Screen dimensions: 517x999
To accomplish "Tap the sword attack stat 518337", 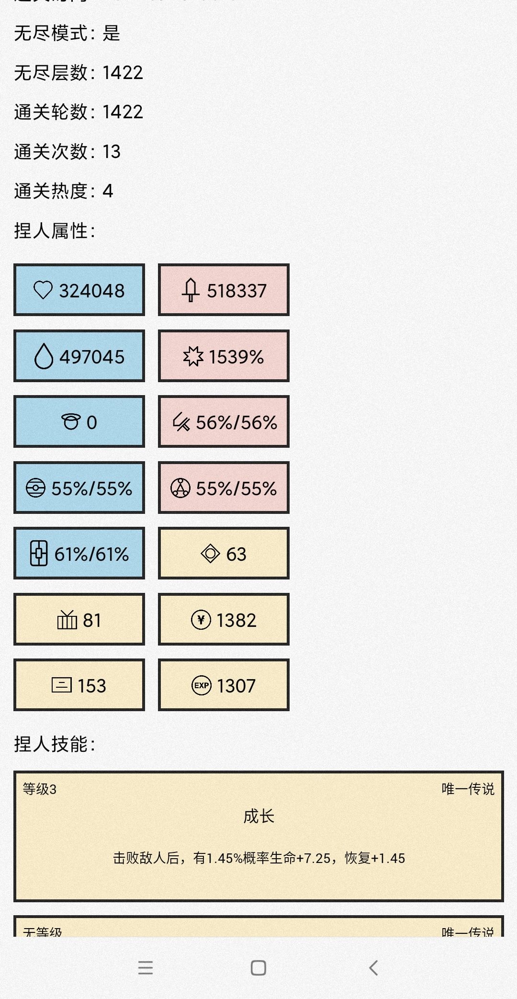I will [224, 290].
